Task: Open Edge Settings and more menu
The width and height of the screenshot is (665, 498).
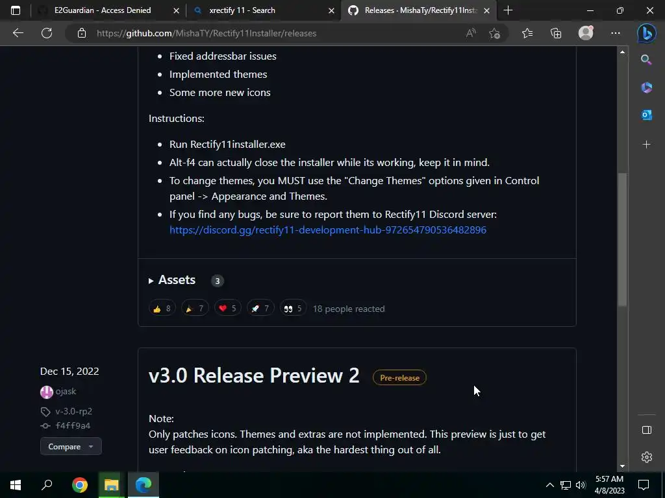Action: [616, 33]
